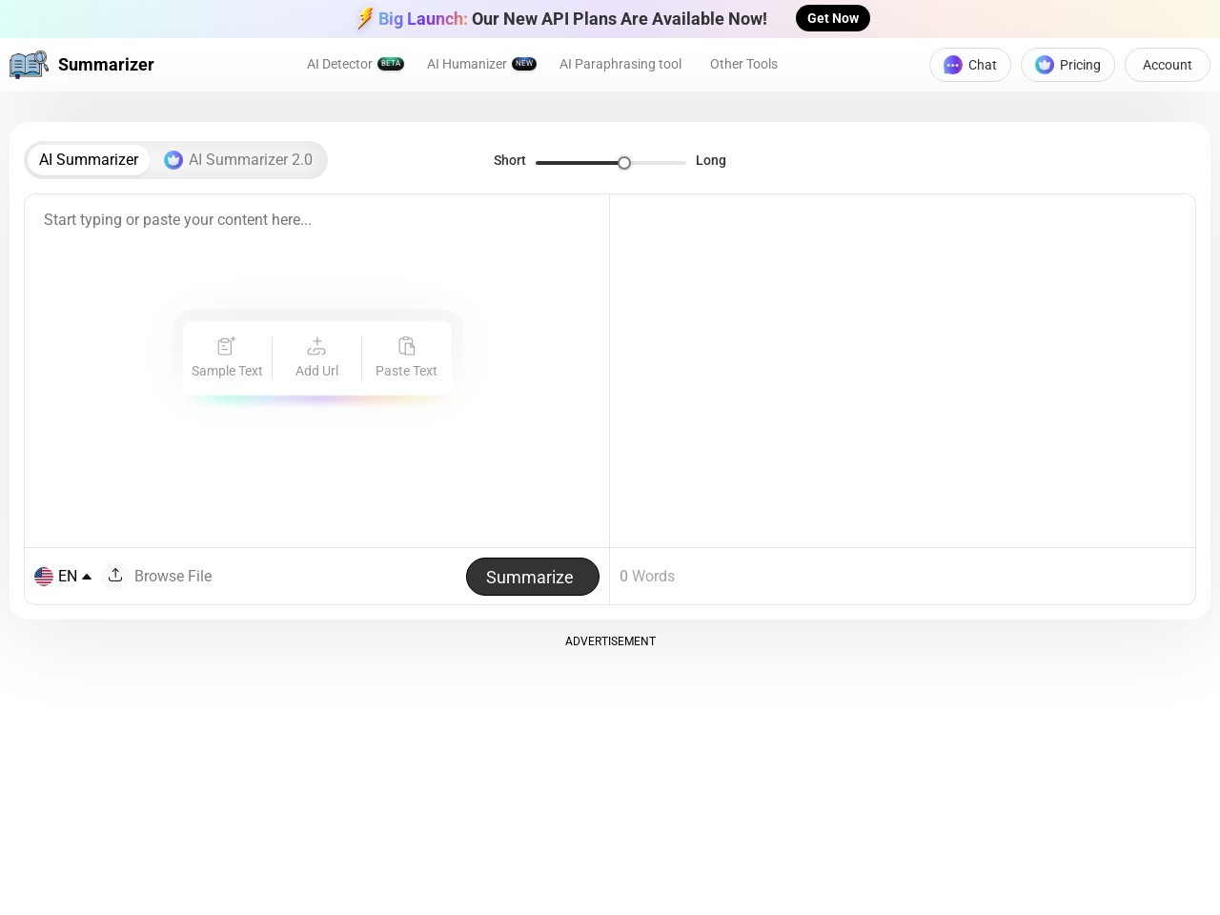Click into the content text input area
The height and width of the screenshot is (915, 1220).
click(316, 457)
